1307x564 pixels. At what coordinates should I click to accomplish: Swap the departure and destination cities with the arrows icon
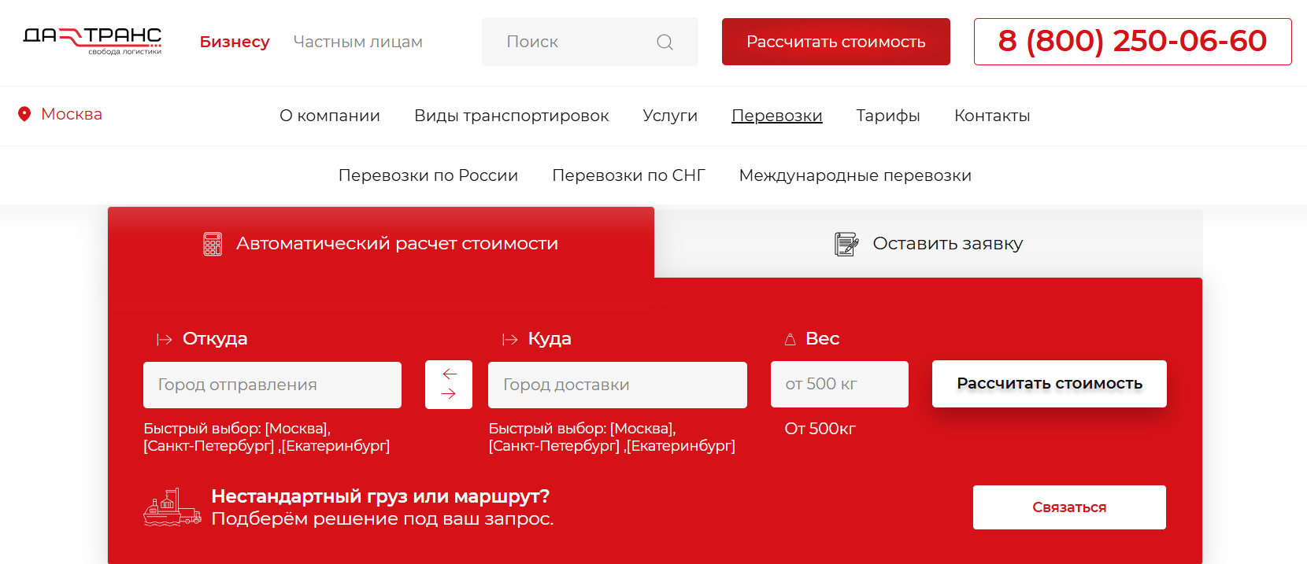pos(449,385)
